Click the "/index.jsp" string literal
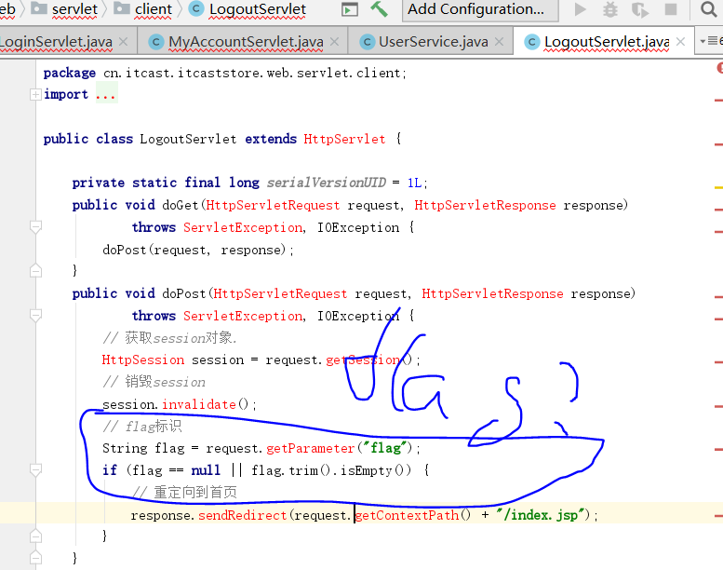 (542, 515)
